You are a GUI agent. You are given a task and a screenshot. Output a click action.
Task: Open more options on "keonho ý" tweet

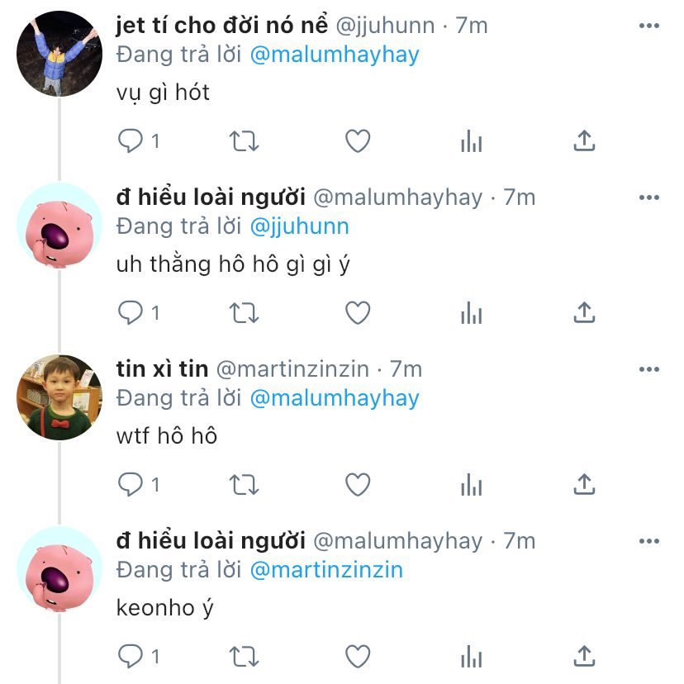pos(649,541)
